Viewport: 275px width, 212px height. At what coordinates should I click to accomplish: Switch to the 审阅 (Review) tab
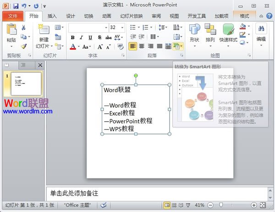tap(156, 16)
